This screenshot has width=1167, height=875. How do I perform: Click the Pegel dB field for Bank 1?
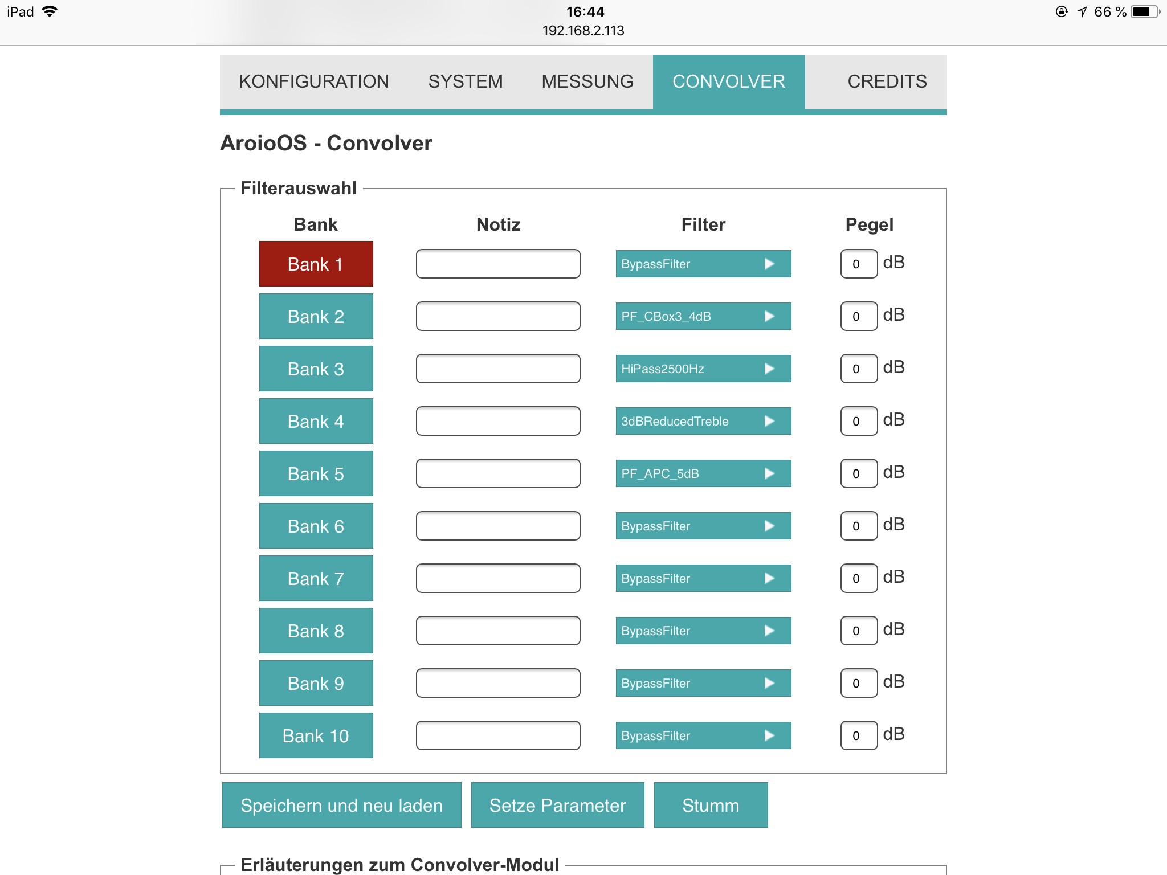point(859,264)
